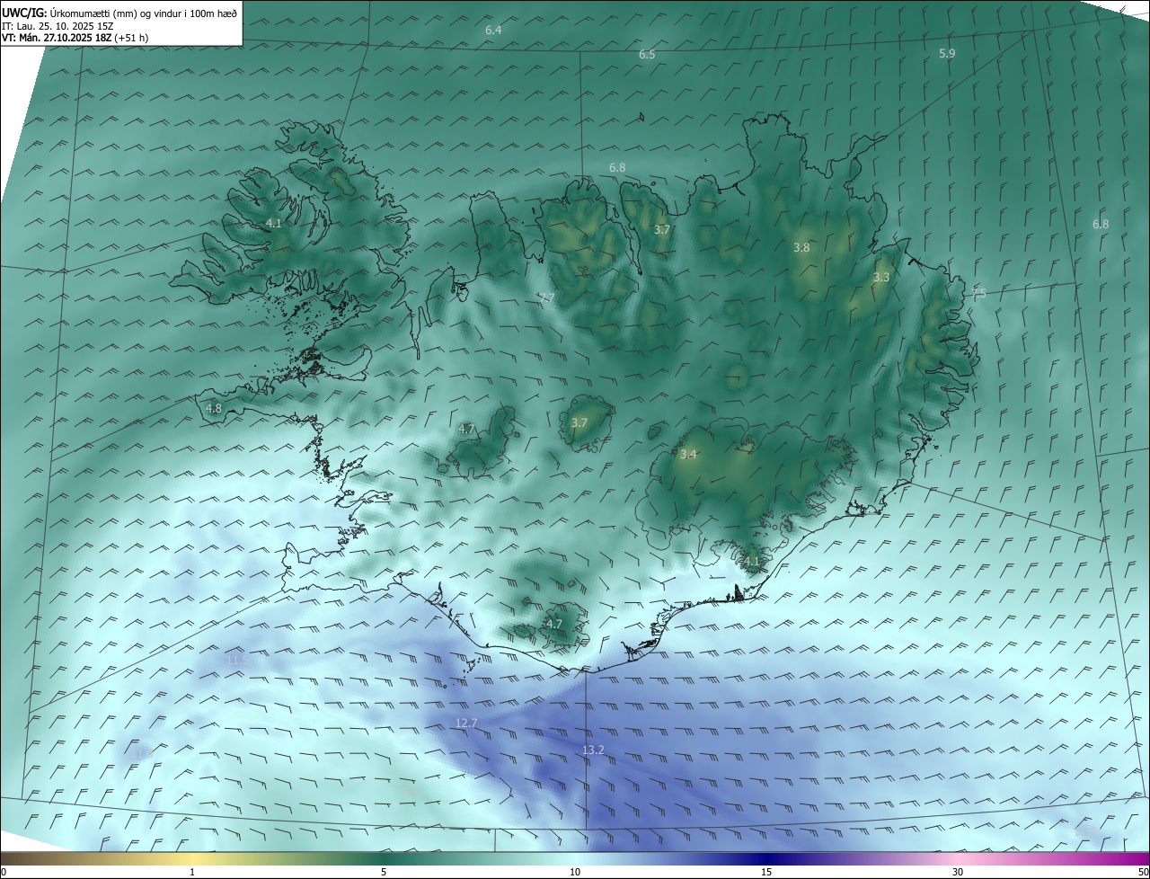The width and height of the screenshot is (1150, 879).
Task: Click the 11.5 value label on the map
Action: pos(237,660)
